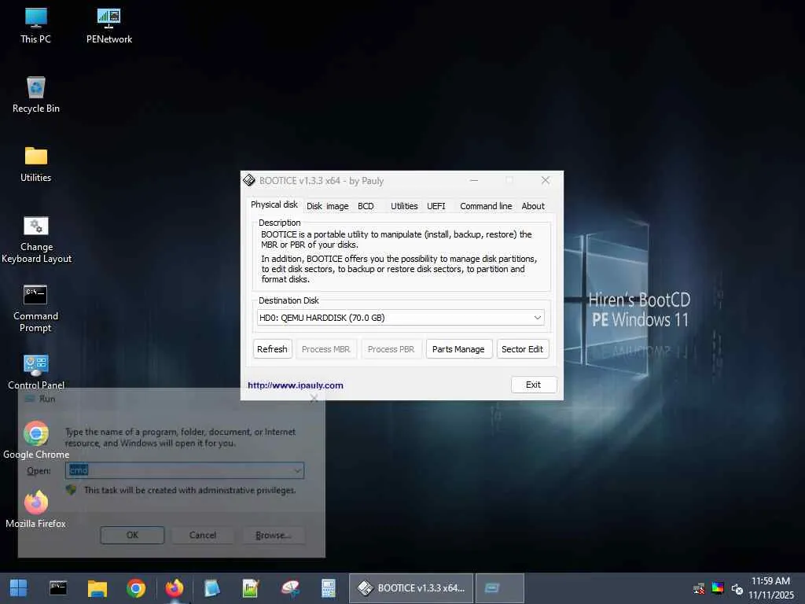Select the Recycle Bin icon
Screen dimensions: 805x604
click(36, 95)
